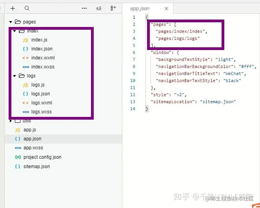Click the plus icon to add a file
Screen dimensions: 260x208
coord(13,8)
